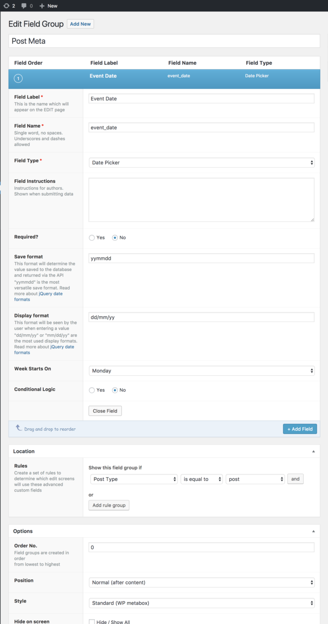Open the comments bubble icon in admin bar
The width and height of the screenshot is (328, 624).
click(24, 6)
